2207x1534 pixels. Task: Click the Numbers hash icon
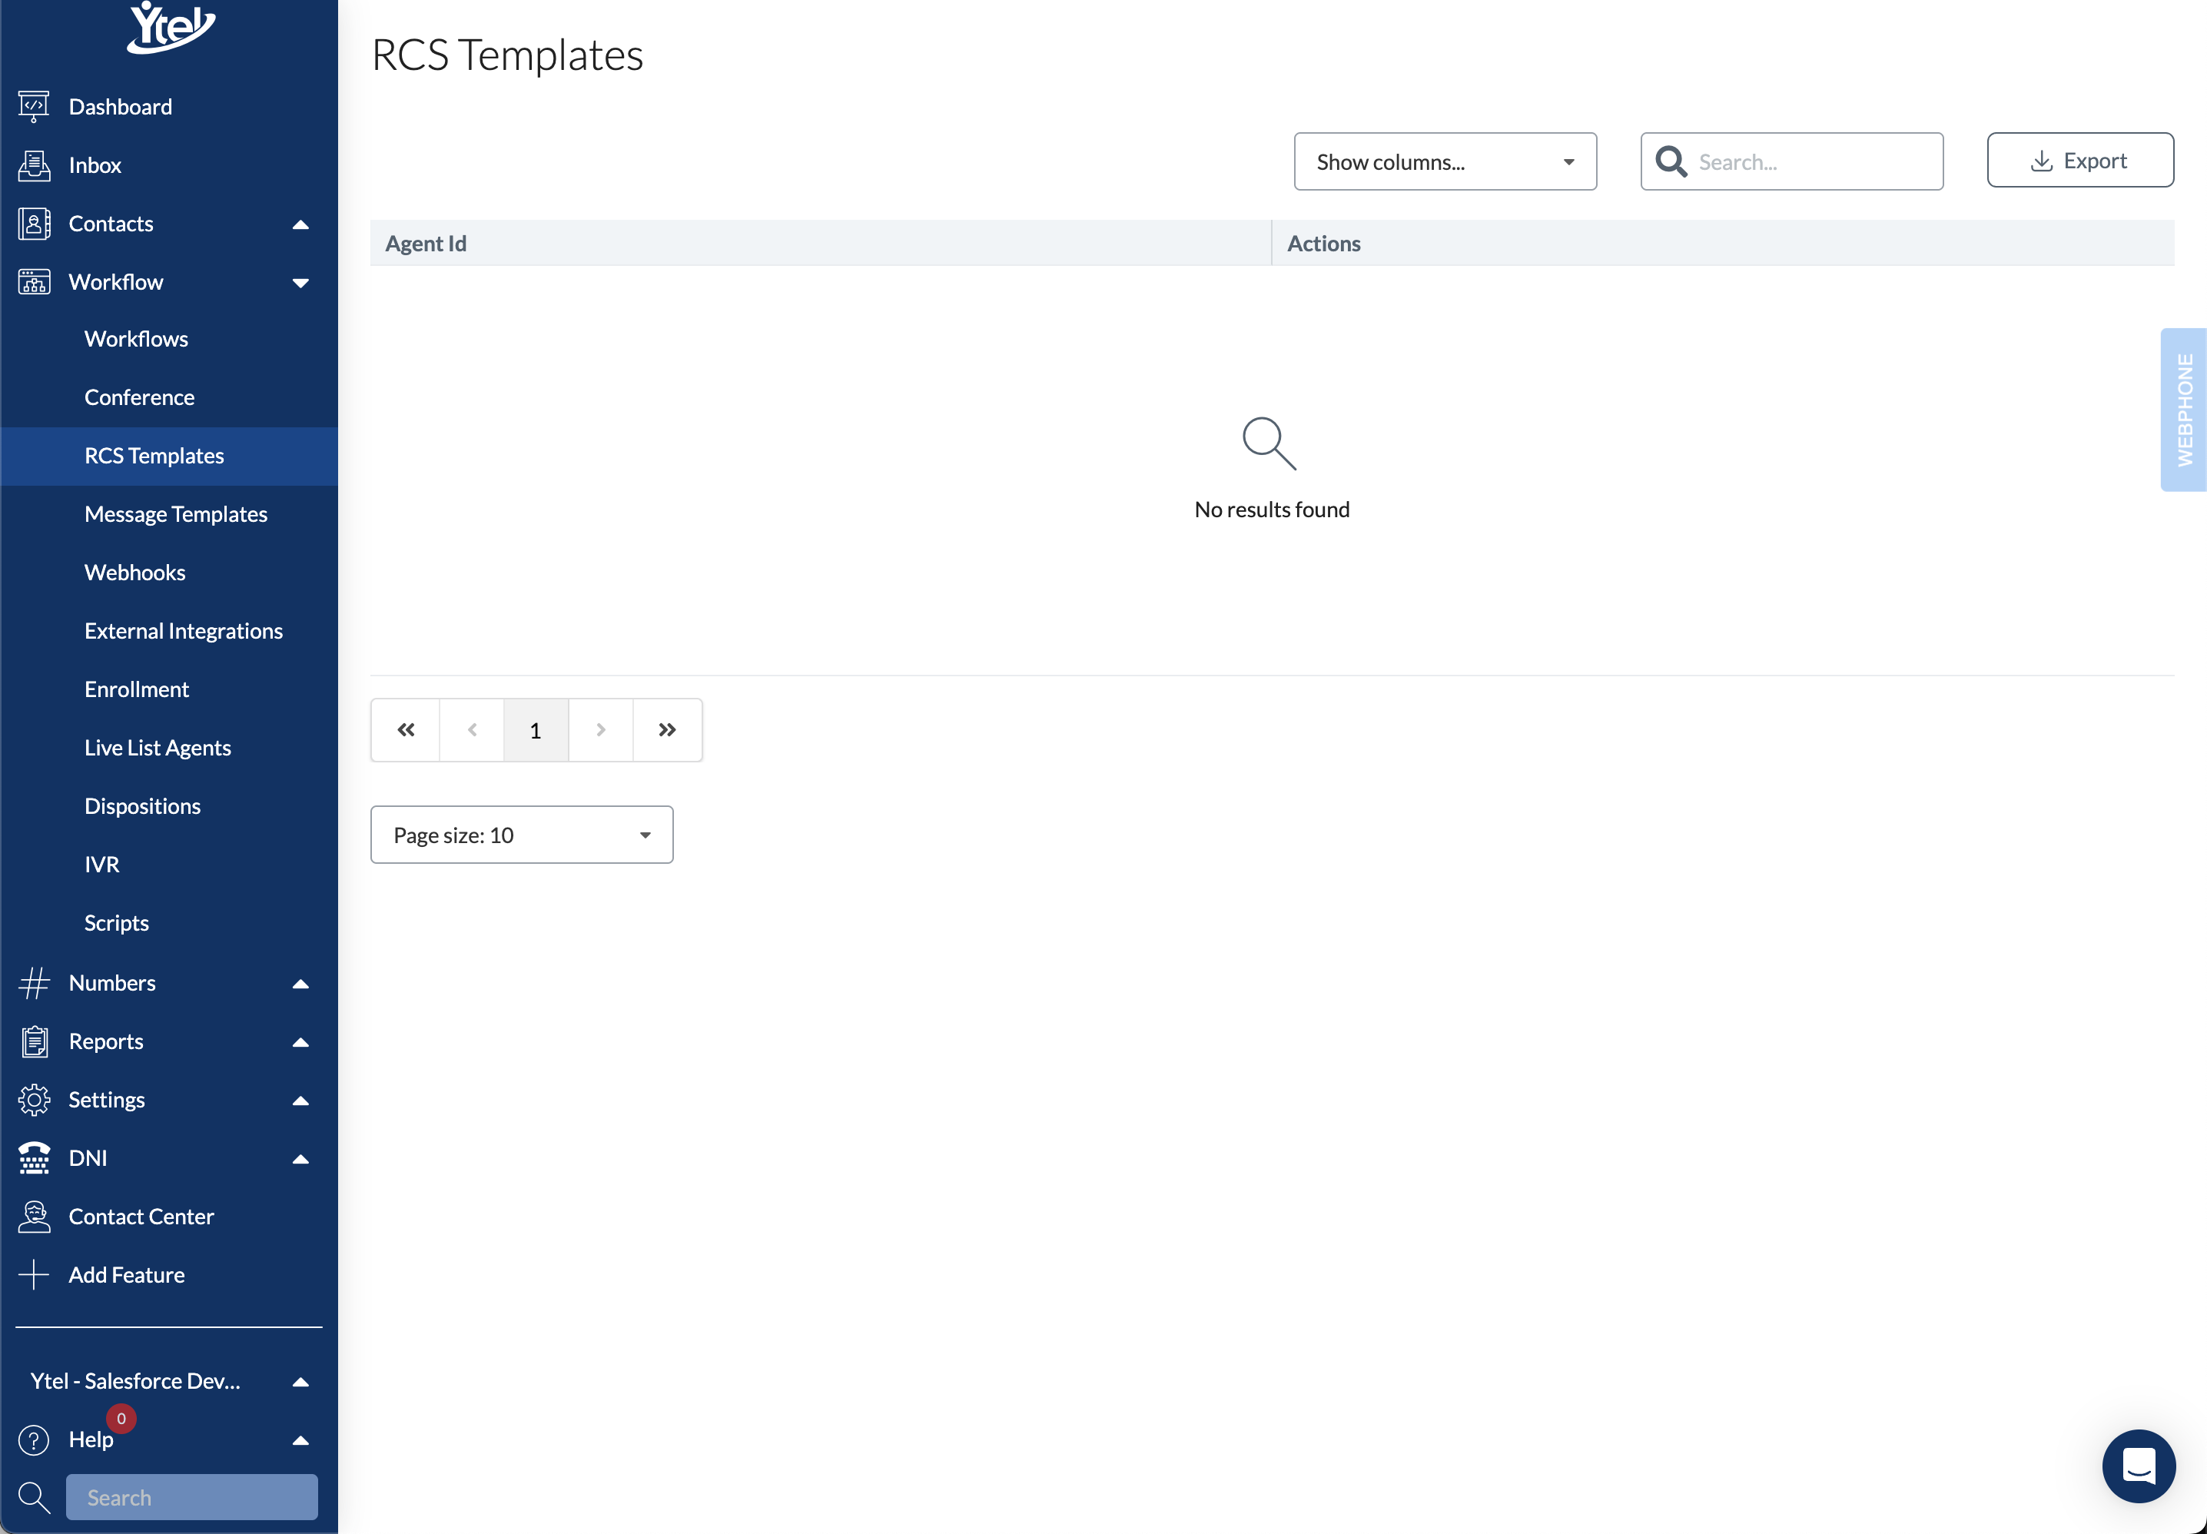click(x=34, y=982)
